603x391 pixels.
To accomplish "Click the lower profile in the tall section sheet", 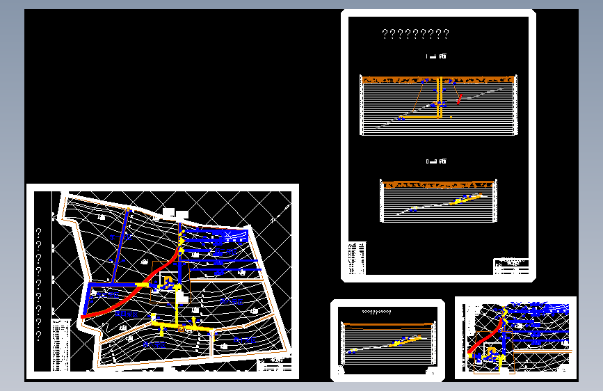I will [438, 201].
